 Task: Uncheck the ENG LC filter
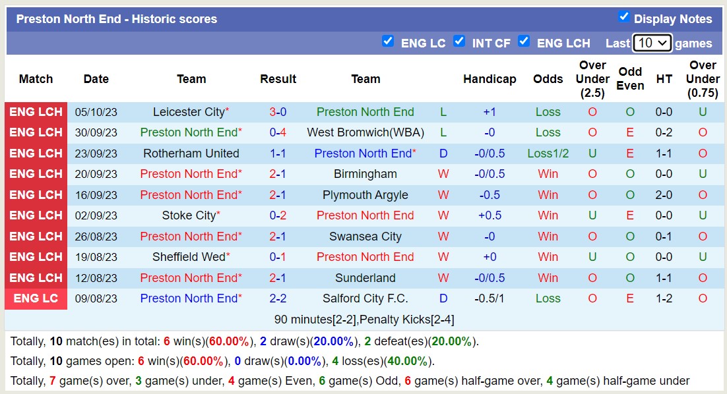[x=389, y=41]
